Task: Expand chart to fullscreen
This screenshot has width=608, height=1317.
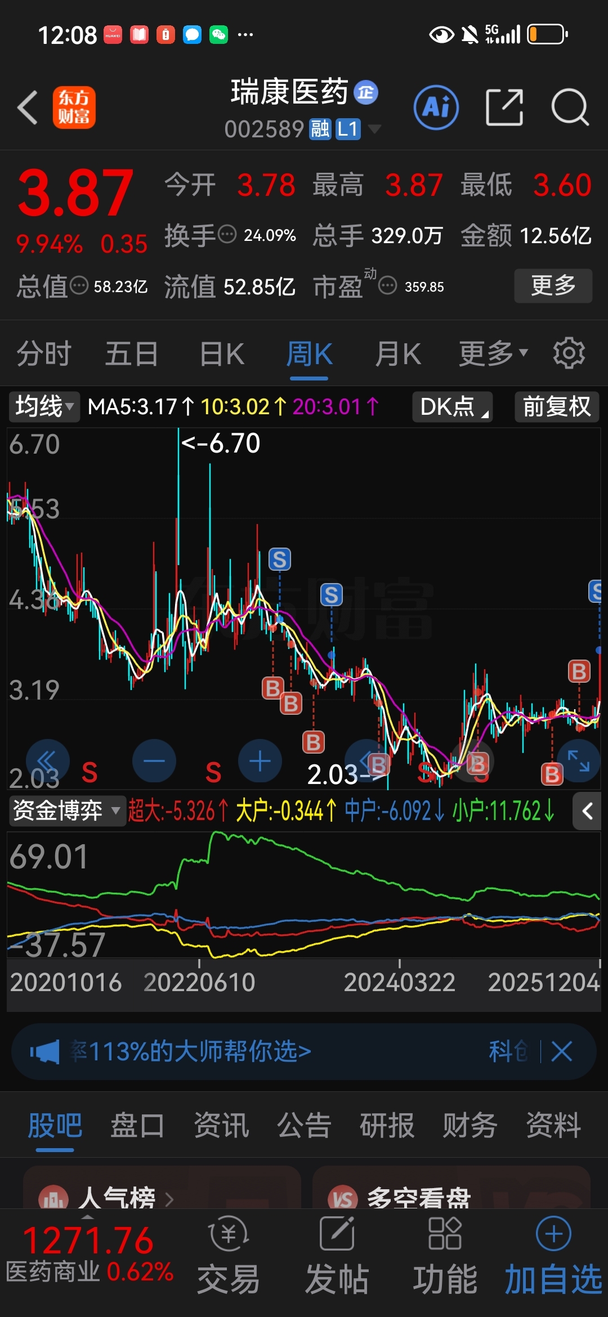Action: tap(578, 761)
